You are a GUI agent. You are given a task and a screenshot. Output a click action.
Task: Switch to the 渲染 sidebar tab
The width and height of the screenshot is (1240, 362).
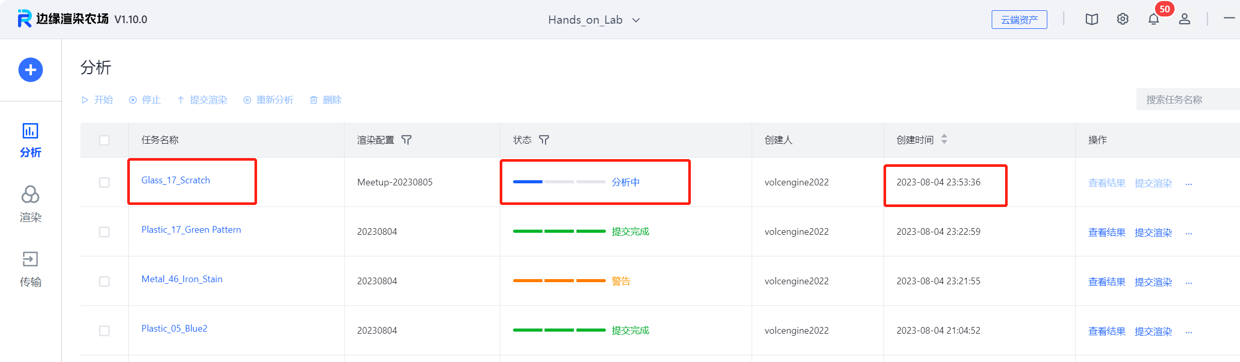[30, 204]
